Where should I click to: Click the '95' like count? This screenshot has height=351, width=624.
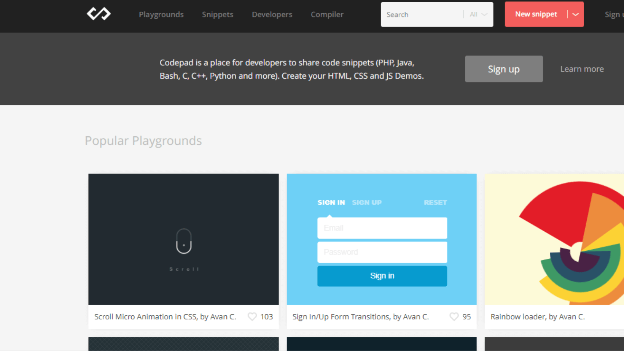[x=466, y=316]
